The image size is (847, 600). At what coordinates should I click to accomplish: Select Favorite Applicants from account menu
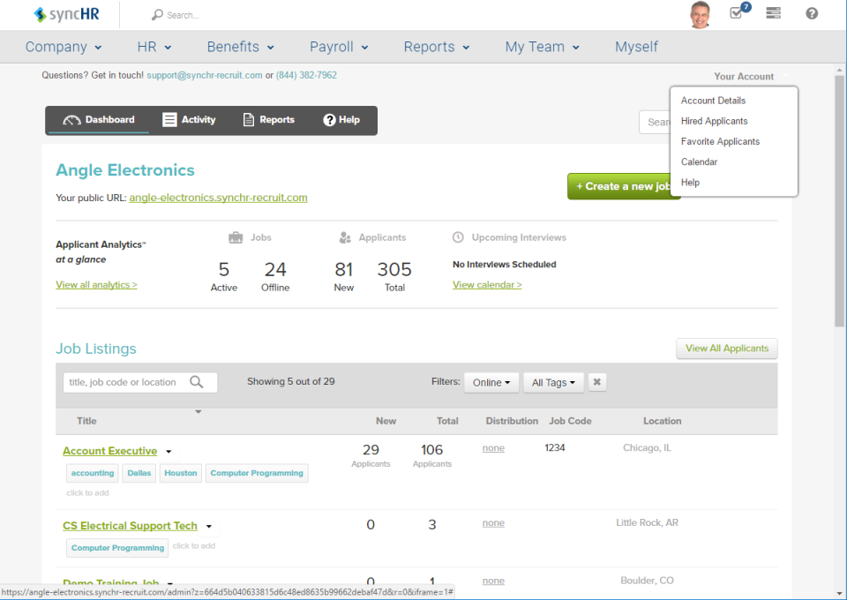click(x=720, y=141)
